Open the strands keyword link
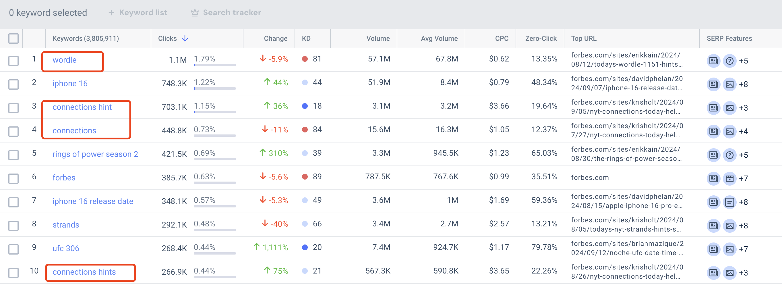782x285 pixels. pyautogui.click(x=65, y=225)
